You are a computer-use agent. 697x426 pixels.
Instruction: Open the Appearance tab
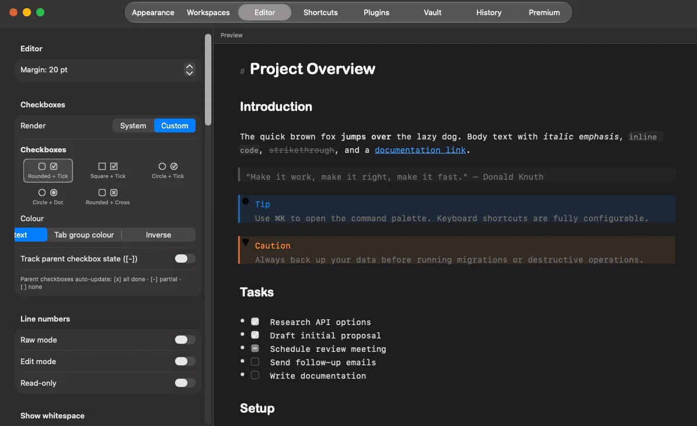click(153, 12)
